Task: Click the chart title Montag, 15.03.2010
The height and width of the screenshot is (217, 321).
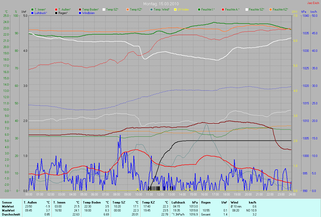Action: point(160,4)
